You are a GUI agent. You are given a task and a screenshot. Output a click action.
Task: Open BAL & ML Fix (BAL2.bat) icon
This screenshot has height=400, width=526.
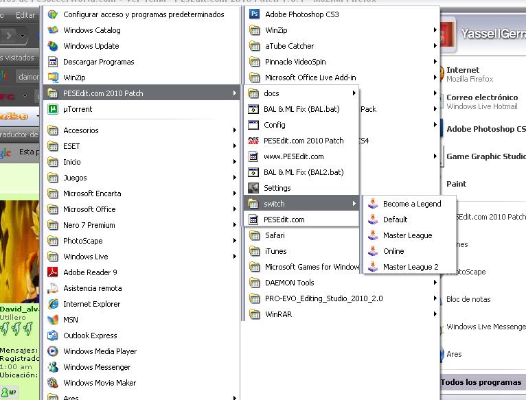click(253, 172)
